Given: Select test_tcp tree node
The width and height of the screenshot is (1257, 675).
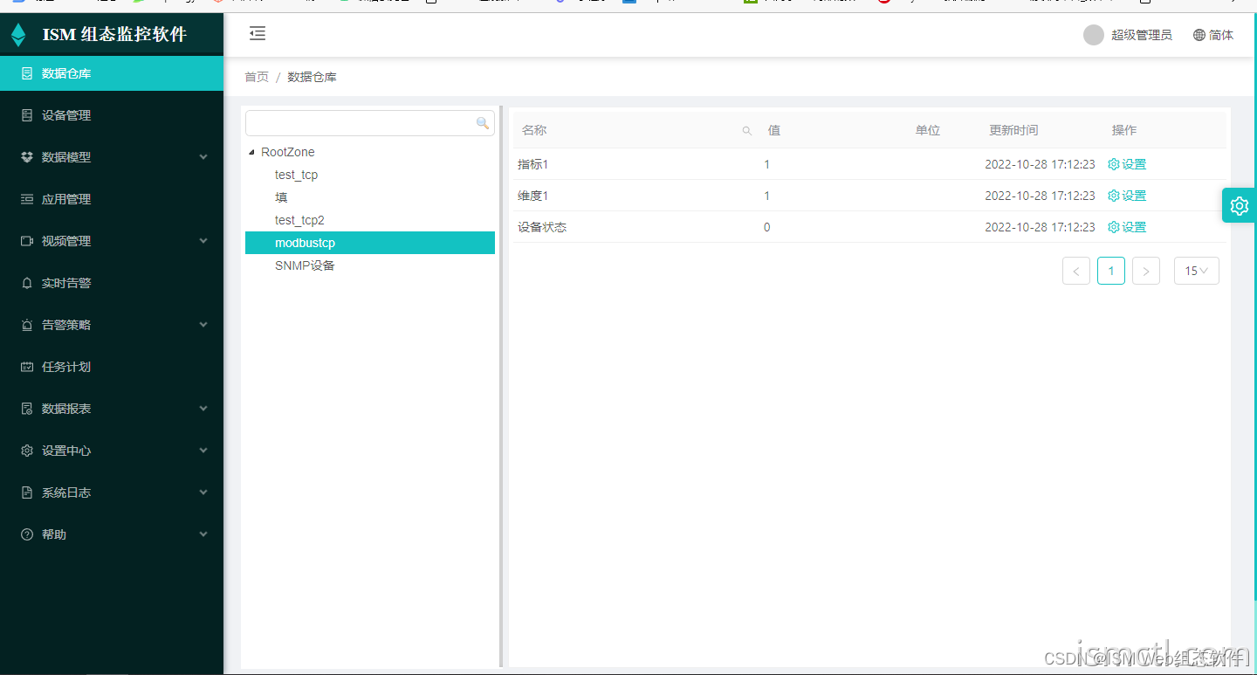Looking at the screenshot, I should coord(296,175).
